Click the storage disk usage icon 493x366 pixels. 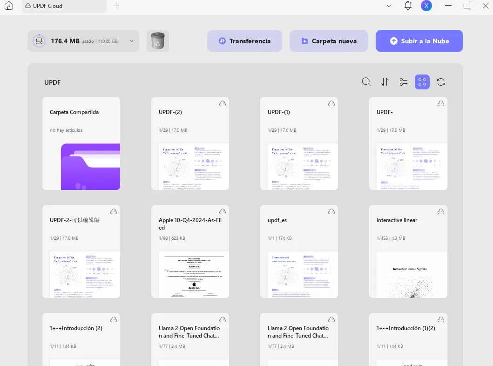tap(39, 41)
